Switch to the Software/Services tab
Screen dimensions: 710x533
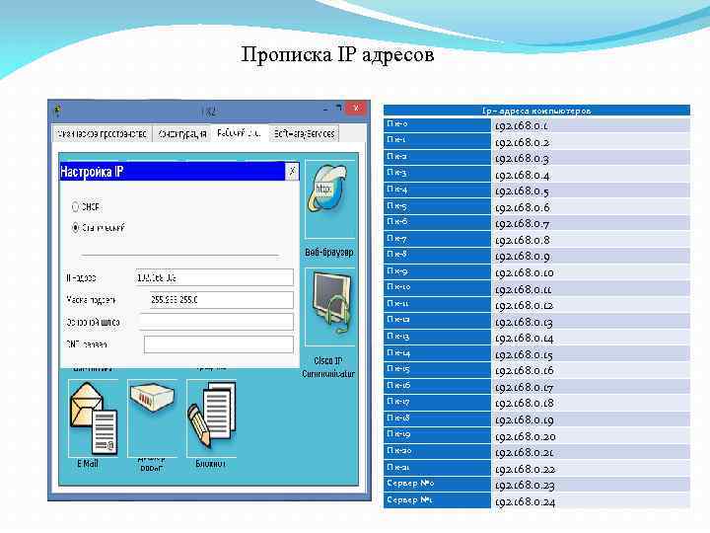pyautogui.click(x=304, y=133)
